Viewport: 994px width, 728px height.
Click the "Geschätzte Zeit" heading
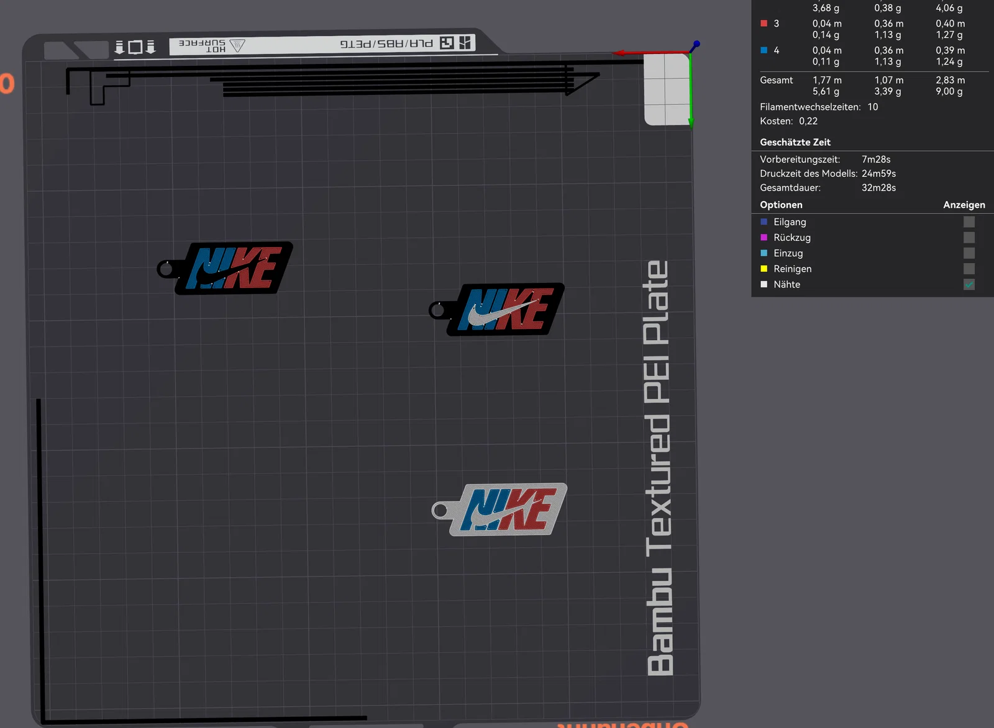click(795, 142)
